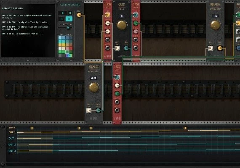Image resolution: width=240 pixels, height=168 pixels.
Task: Click empty OUT 4 jack on left top Mult
Action: coord(108,48)
